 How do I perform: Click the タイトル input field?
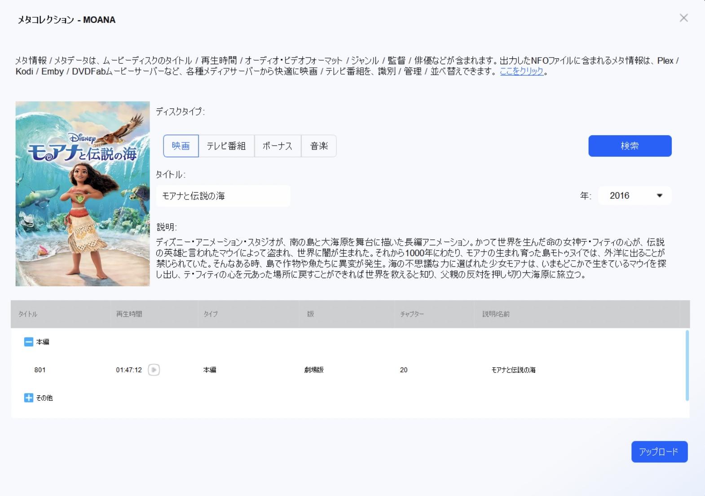coord(223,196)
